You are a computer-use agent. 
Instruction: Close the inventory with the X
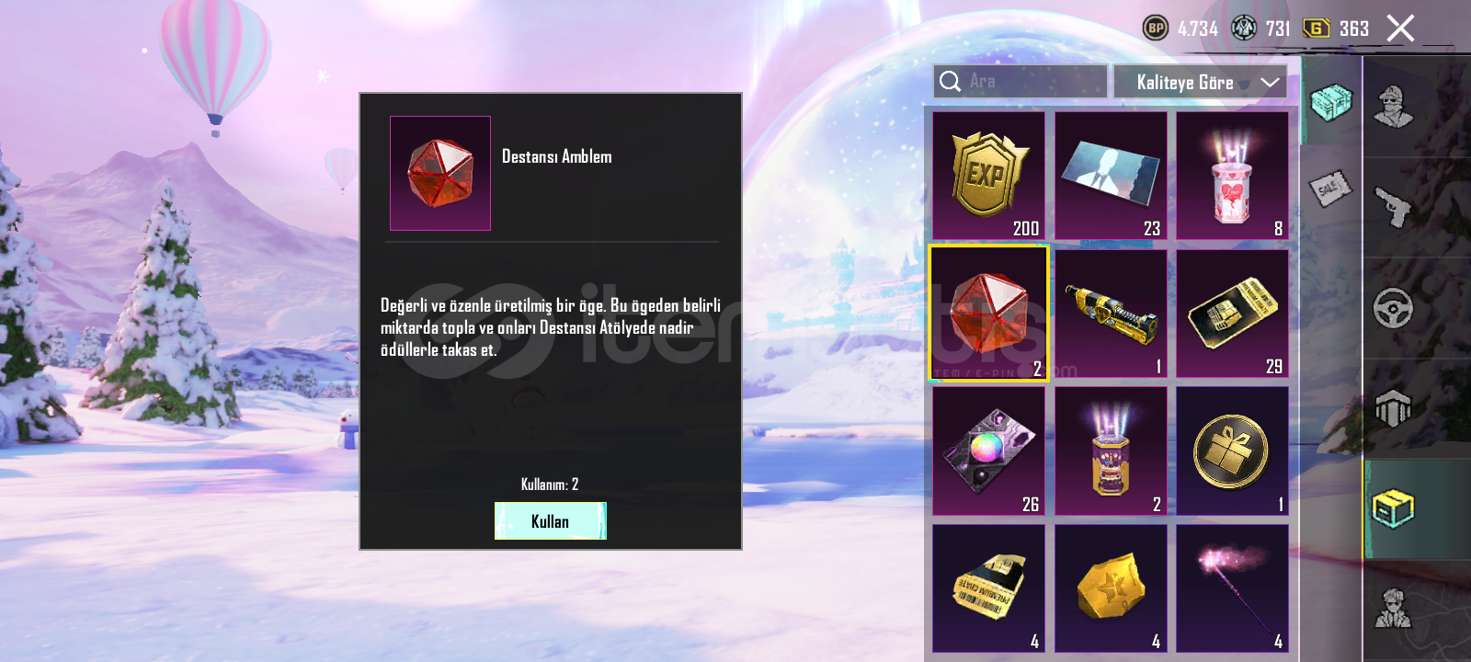click(1400, 29)
